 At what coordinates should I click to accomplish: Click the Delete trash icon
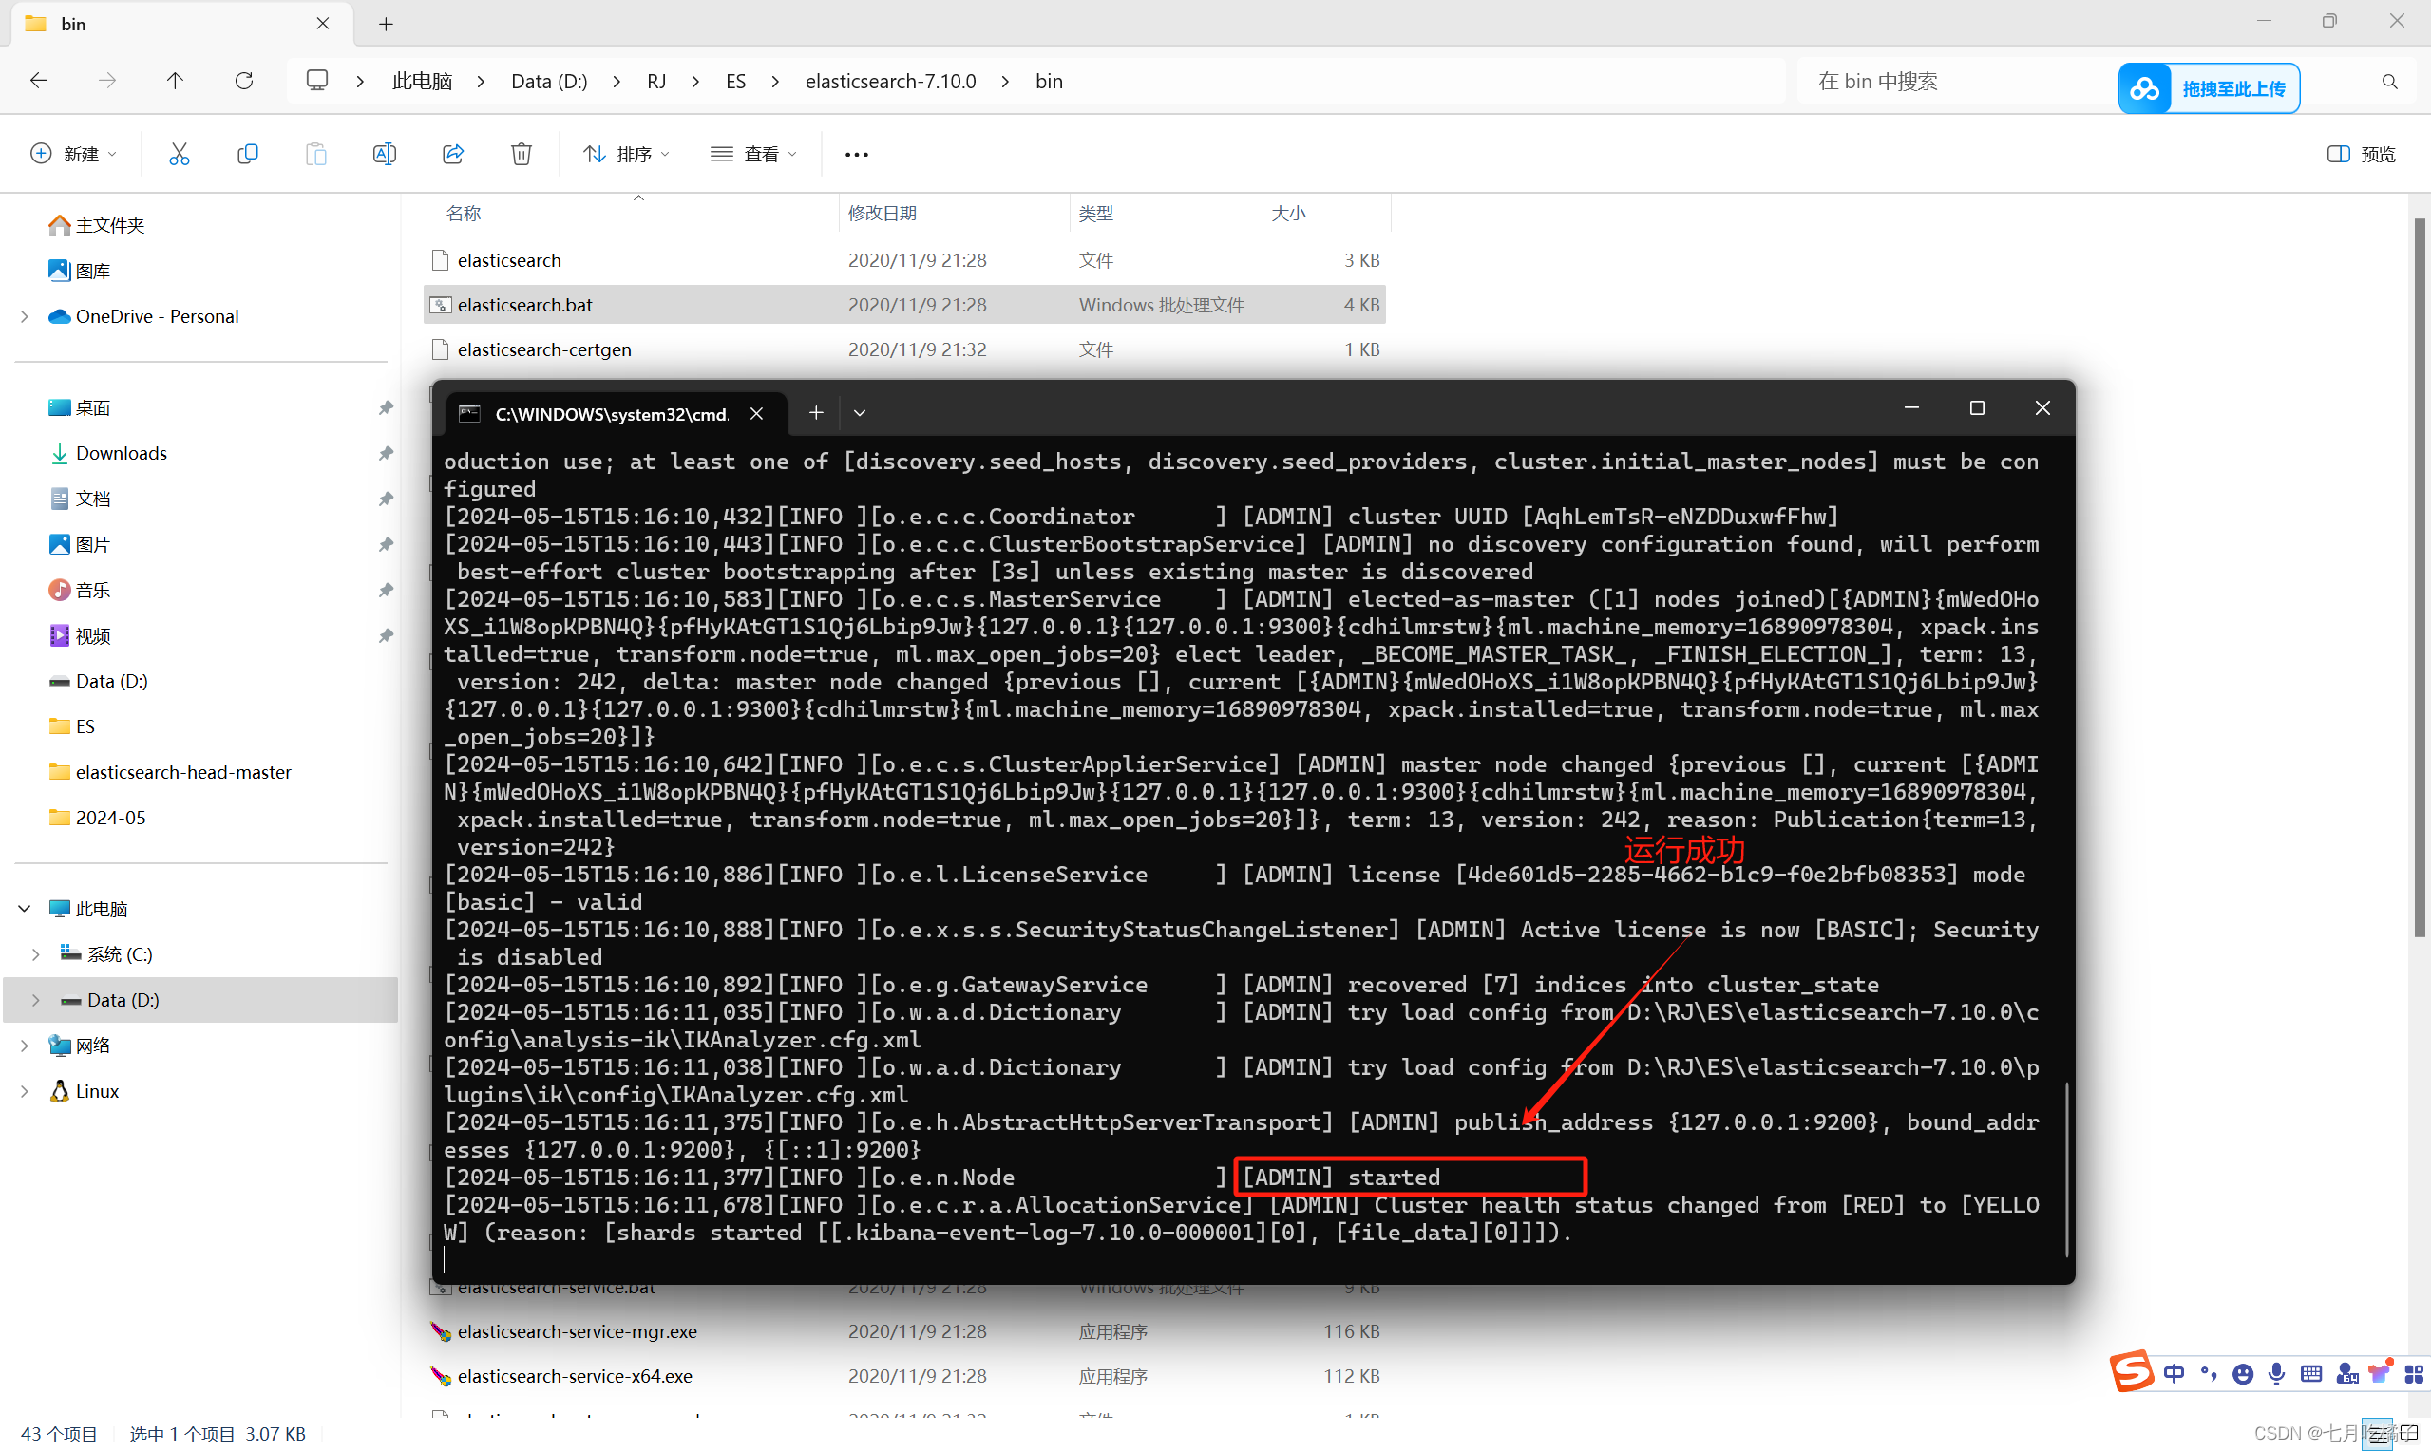[x=522, y=154]
